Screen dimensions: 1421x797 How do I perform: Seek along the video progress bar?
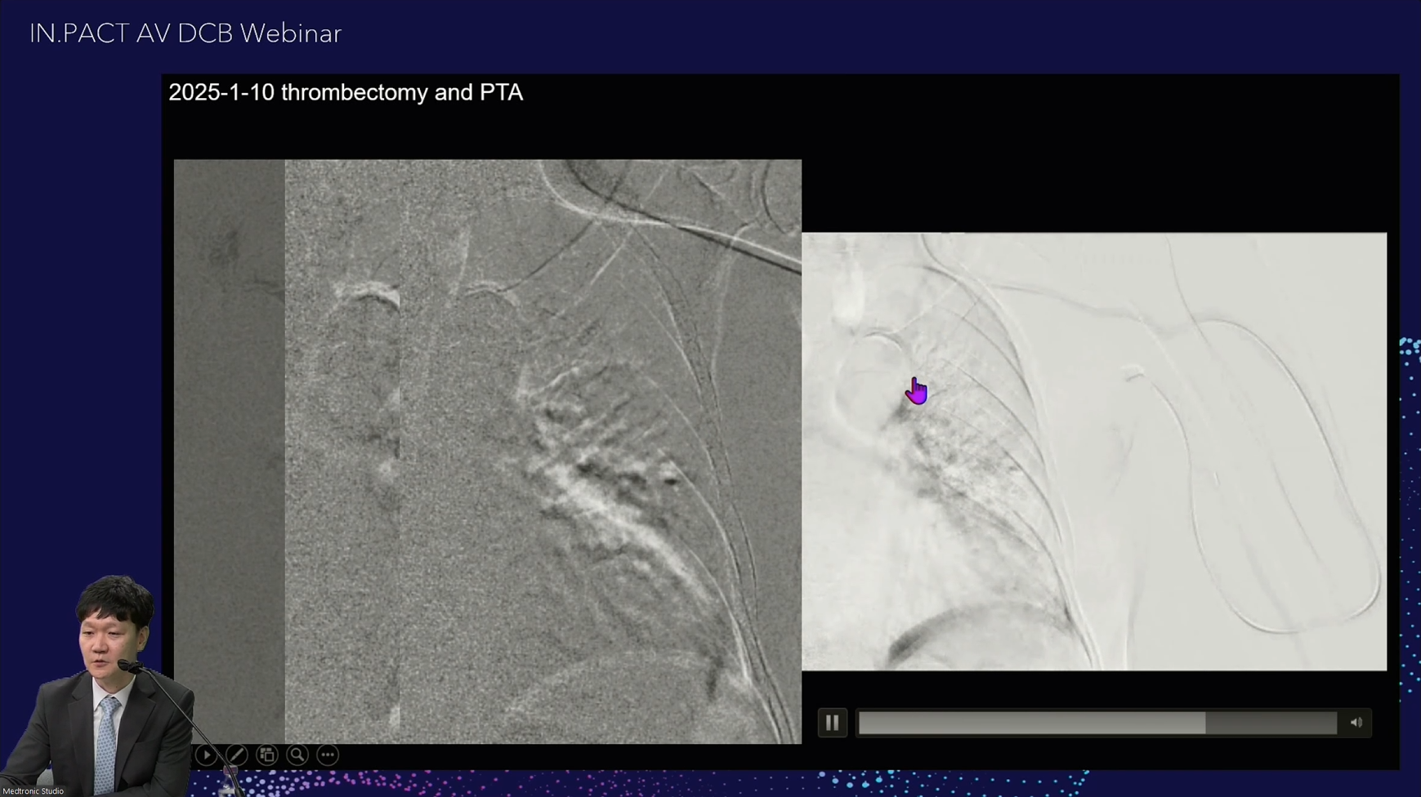pyautogui.click(x=1097, y=723)
